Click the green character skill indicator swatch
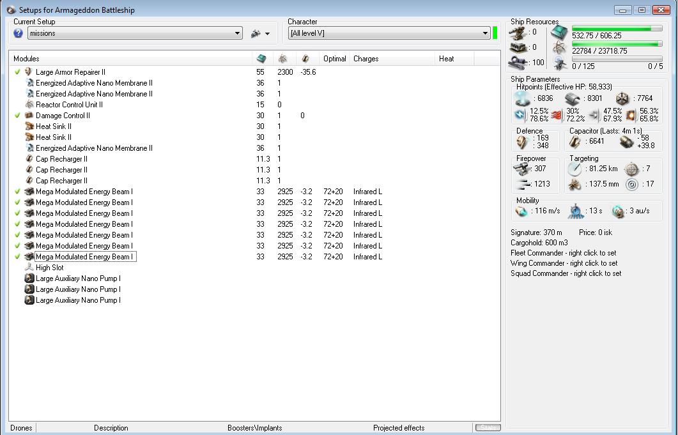678x435 pixels. coord(495,33)
